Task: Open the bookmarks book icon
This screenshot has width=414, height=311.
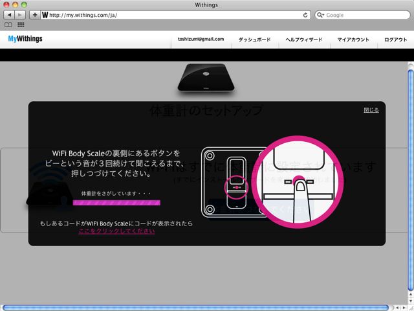Action: pos(8,25)
